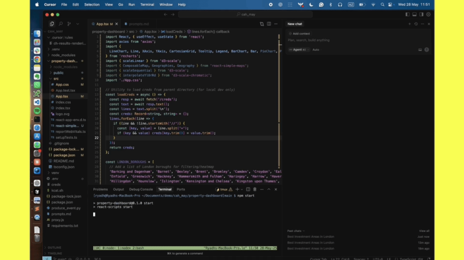Delete terminal with trash icon

[255, 189]
